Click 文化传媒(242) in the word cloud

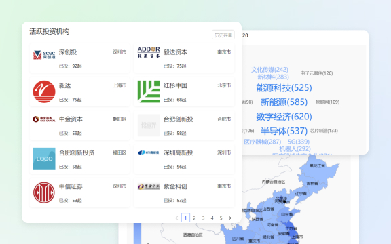[269, 70]
